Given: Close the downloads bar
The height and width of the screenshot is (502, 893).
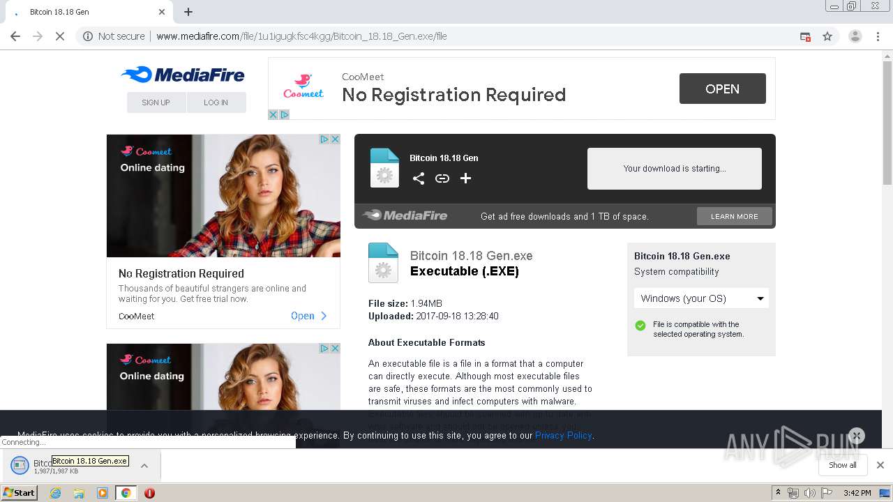Looking at the screenshot, I should [880, 465].
